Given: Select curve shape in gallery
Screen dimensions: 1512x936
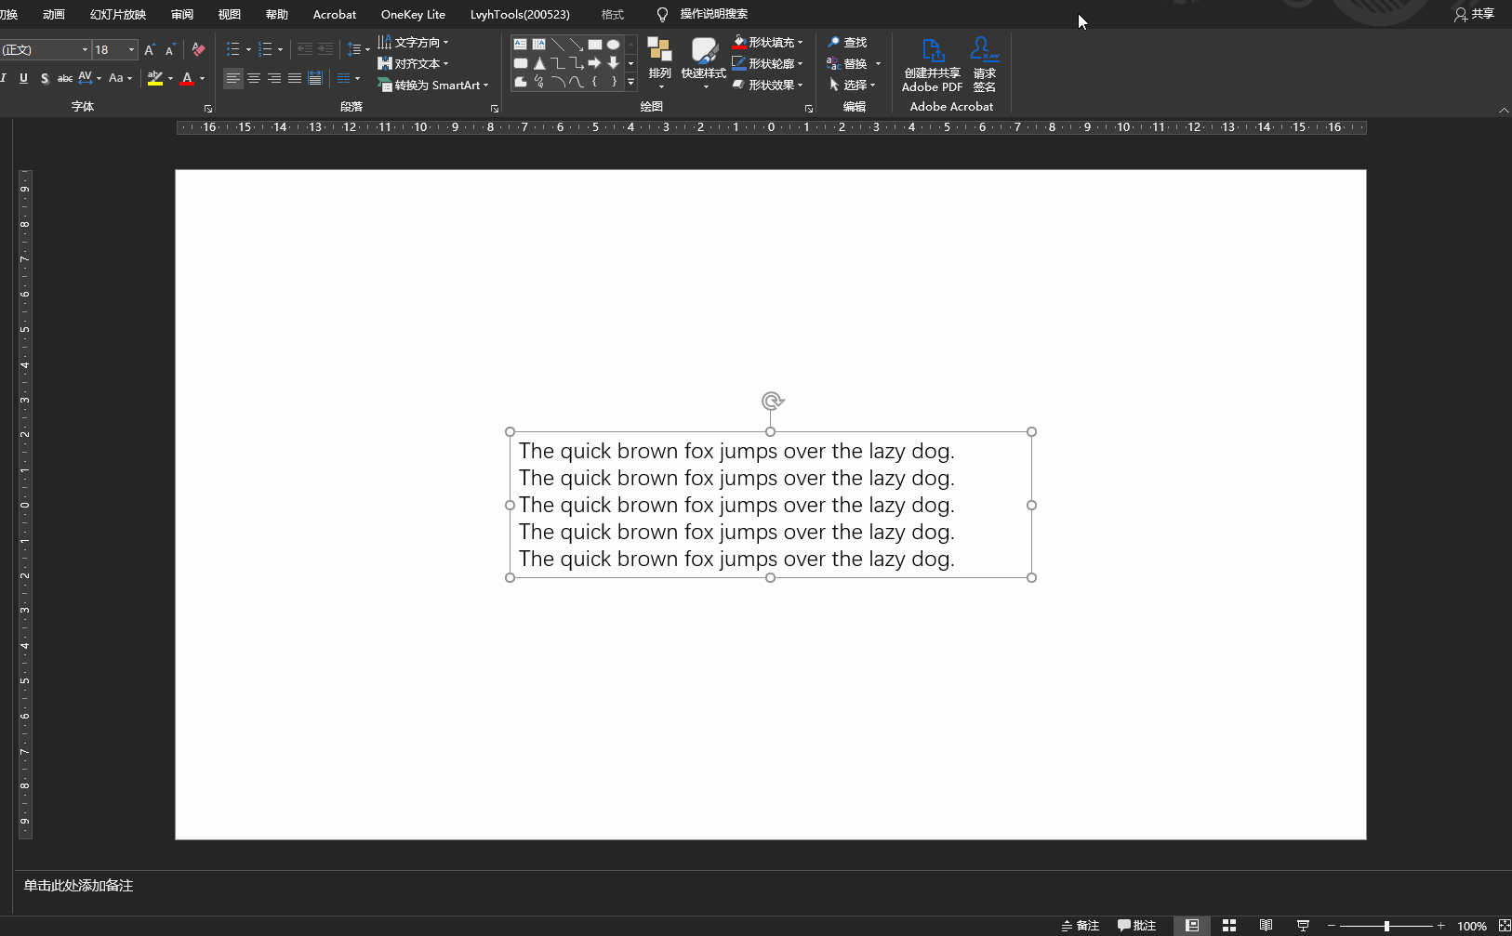Looking at the screenshot, I should [577, 82].
